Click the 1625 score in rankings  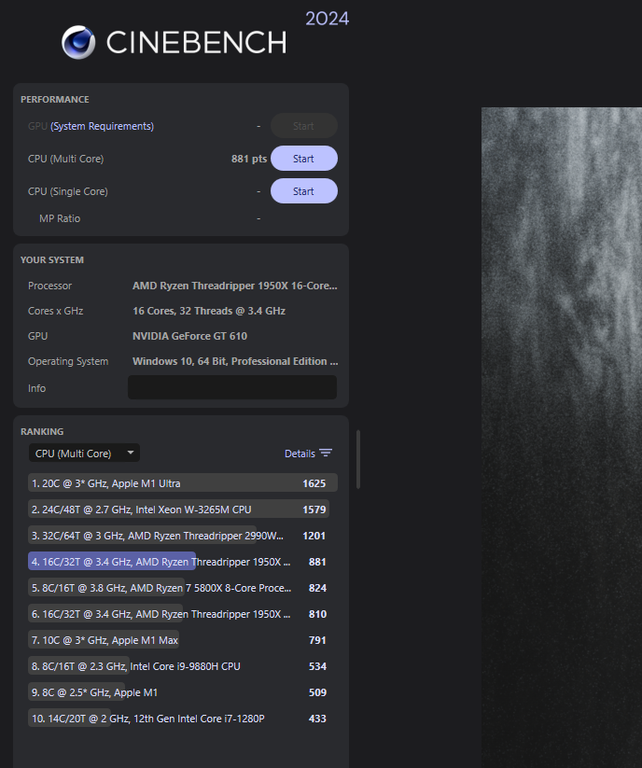(x=314, y=483)
